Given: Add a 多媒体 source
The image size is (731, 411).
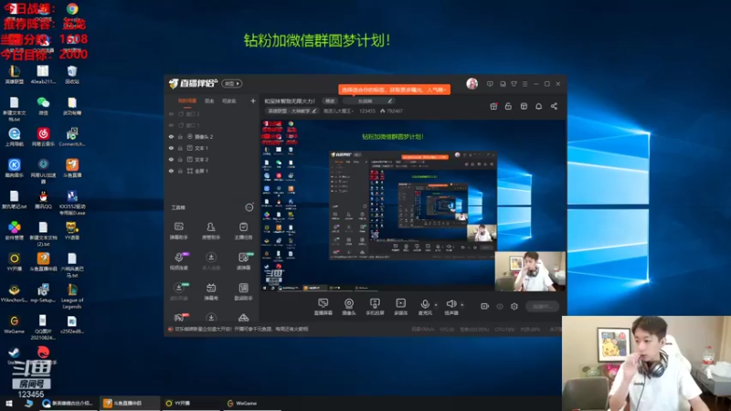Looking at the screenshot, I should [400, 307].
